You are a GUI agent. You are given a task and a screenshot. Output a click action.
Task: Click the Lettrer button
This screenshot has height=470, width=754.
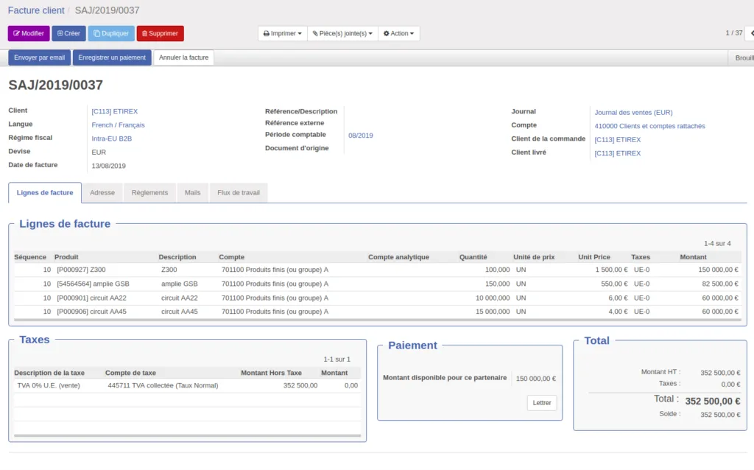coord(542,403)
